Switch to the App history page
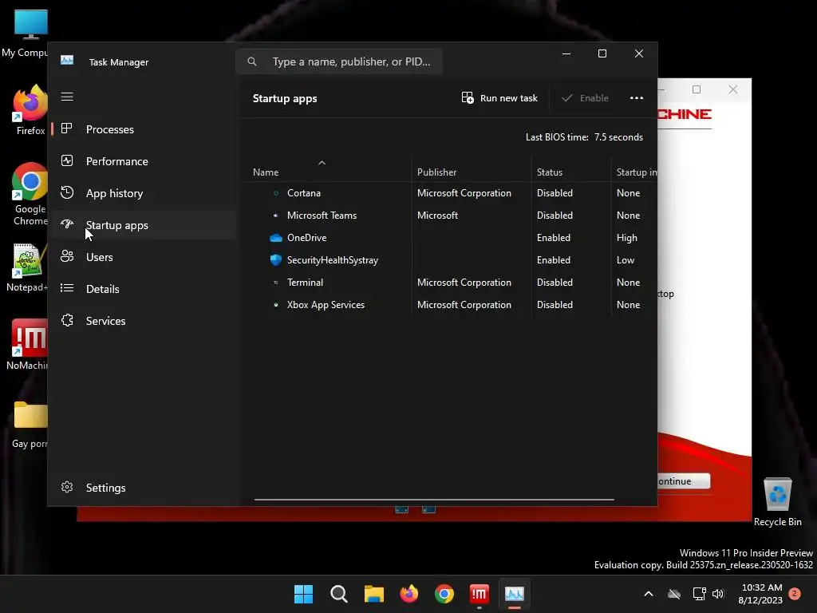The image size is (817, 613). pyautogui.click(x=144, y=193)
